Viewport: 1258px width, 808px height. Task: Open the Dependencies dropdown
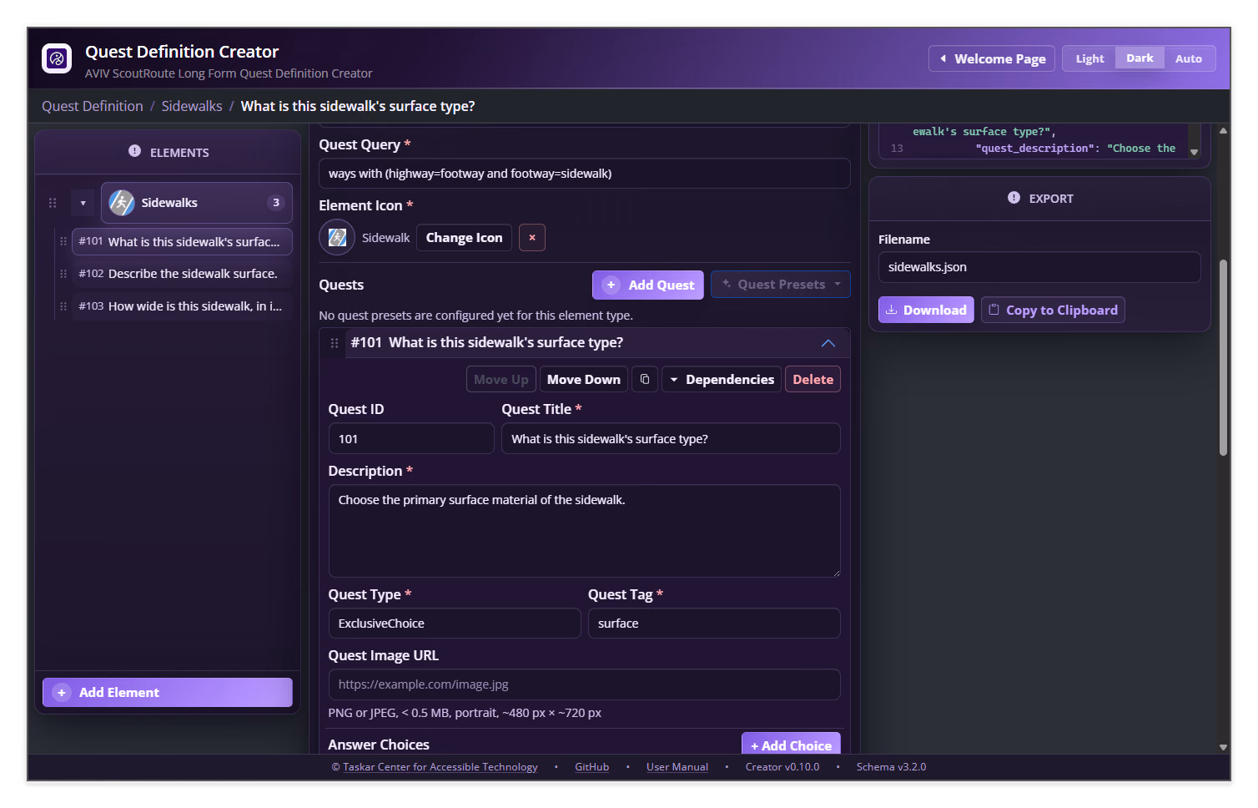(722, 380)
